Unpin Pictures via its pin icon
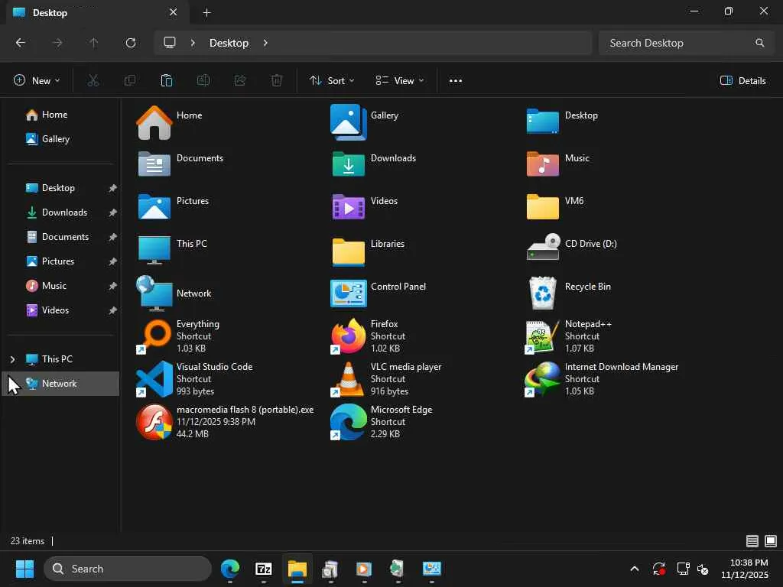The image size is (783, 587). coord(113,261)
